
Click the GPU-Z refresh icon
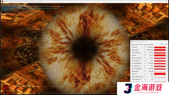coord(164,44)
